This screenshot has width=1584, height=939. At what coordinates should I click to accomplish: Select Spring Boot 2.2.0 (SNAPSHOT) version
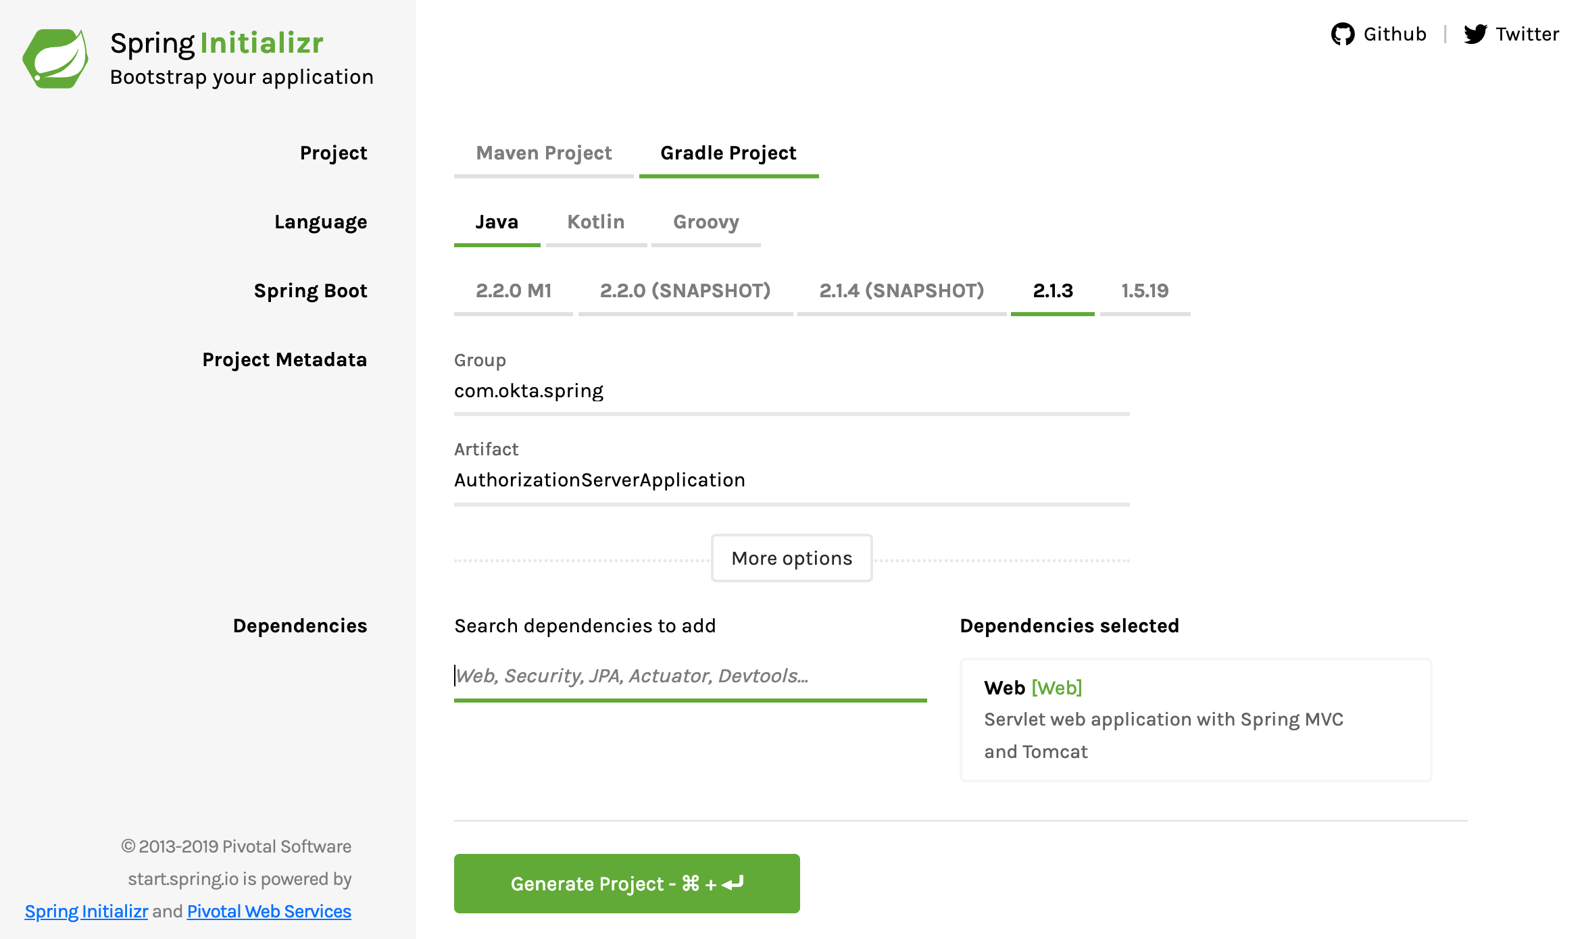[x=685, y=291]
